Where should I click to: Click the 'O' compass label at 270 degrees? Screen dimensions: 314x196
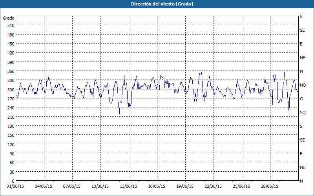(301, 99)
